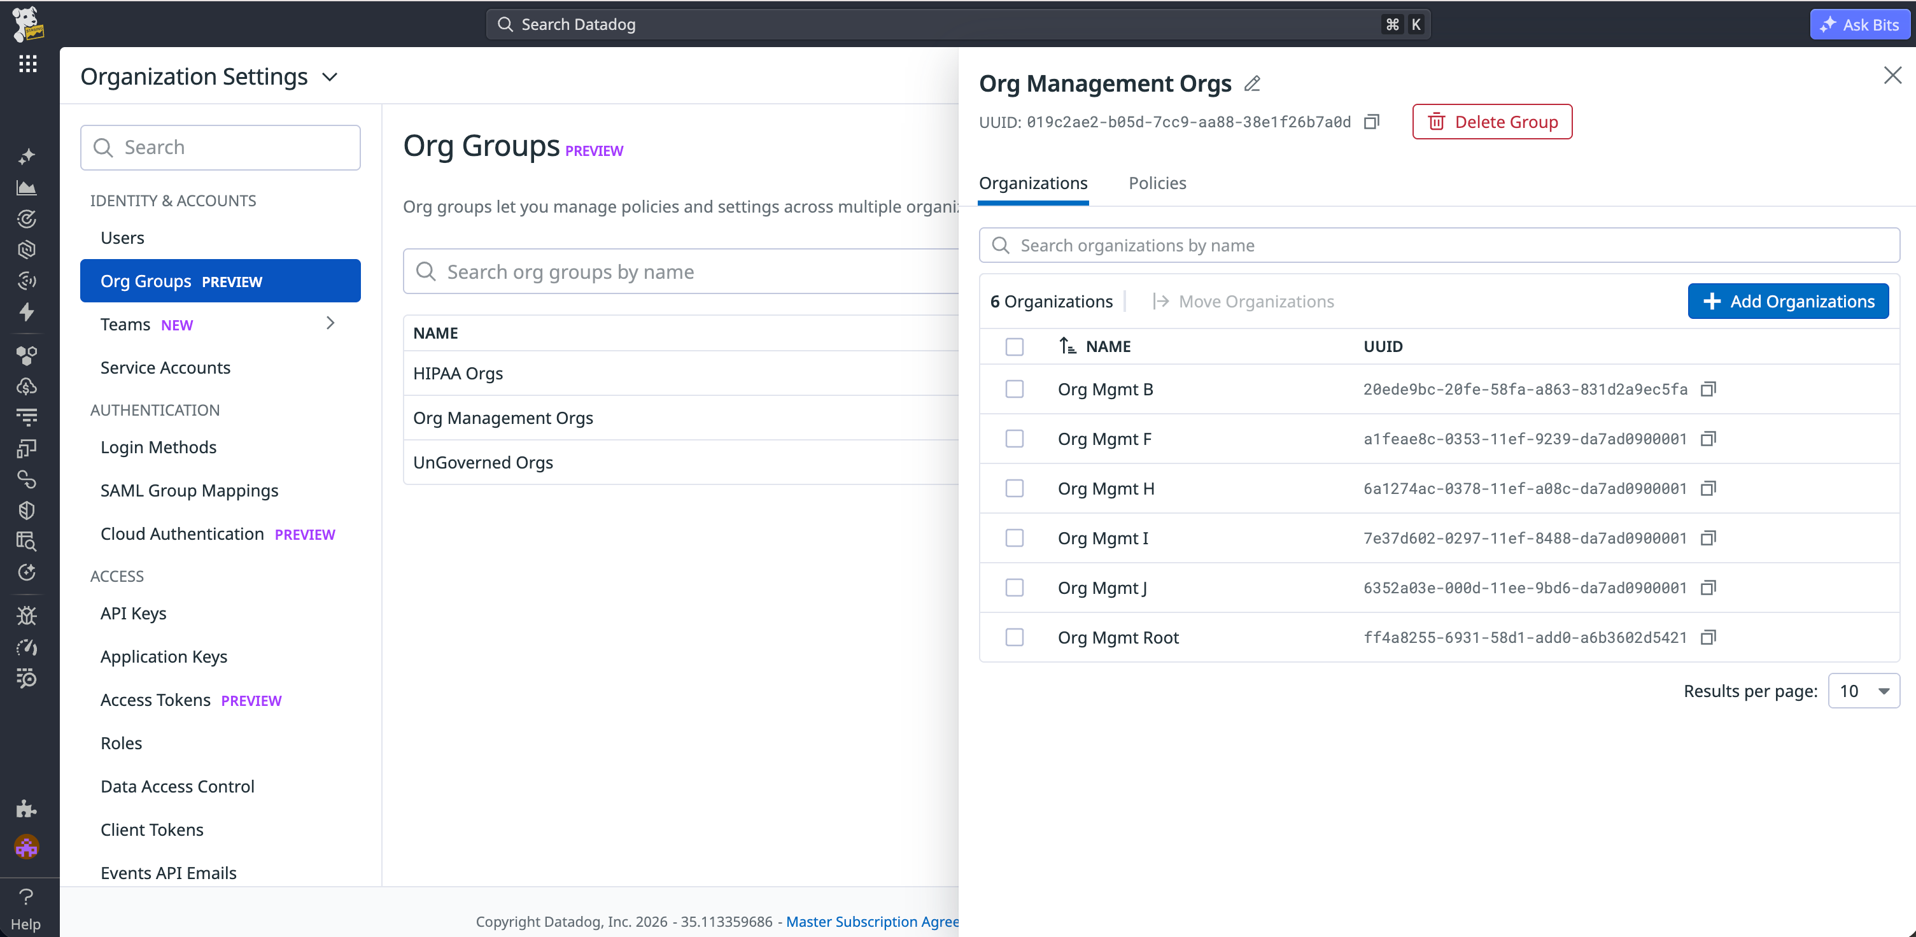Image resolution: width=1916 pixels, height=937 pixels.
Task: Open the speedometer gauge icon
Action: (27, 647)
